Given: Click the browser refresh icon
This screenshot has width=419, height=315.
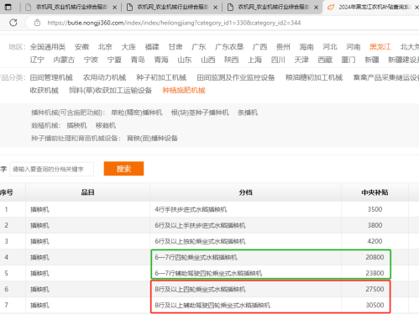Looking at the screenshot, I should tap(13, 23).
